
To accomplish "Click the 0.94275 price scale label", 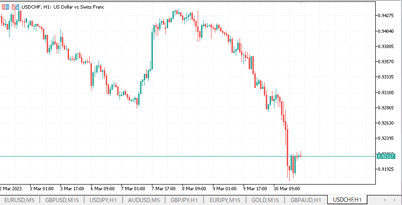I will point(385,16).
